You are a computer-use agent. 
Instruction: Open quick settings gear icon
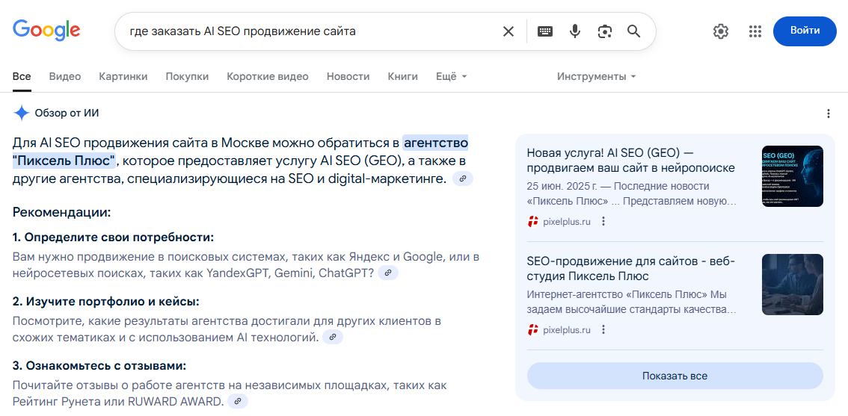[721, 31]
